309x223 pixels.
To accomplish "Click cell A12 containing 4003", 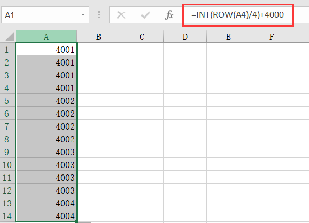I will [x=46, y=190].
